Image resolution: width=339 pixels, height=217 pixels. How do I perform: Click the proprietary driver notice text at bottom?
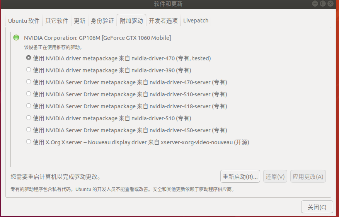[123, 189]
